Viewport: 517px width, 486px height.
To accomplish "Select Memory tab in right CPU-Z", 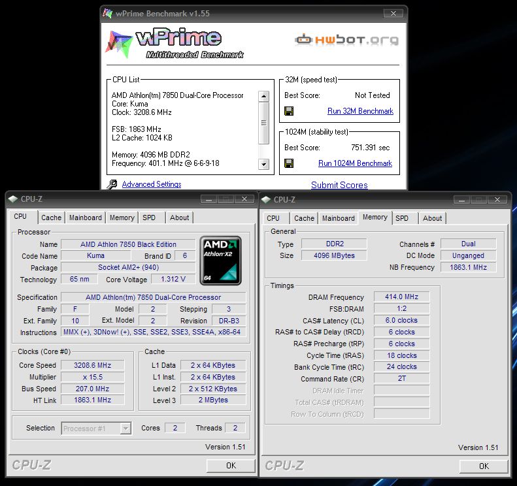I will [375, 217].
